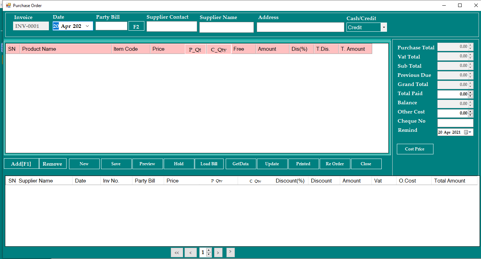Image resolution: width=481 pixels, height=259 pixels.
Task: Put the purchase order on Hold
Action: [179, 164]
